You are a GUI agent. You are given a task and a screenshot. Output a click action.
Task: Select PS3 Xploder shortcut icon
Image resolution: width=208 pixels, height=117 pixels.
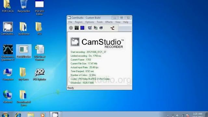[x=40, y=74]
